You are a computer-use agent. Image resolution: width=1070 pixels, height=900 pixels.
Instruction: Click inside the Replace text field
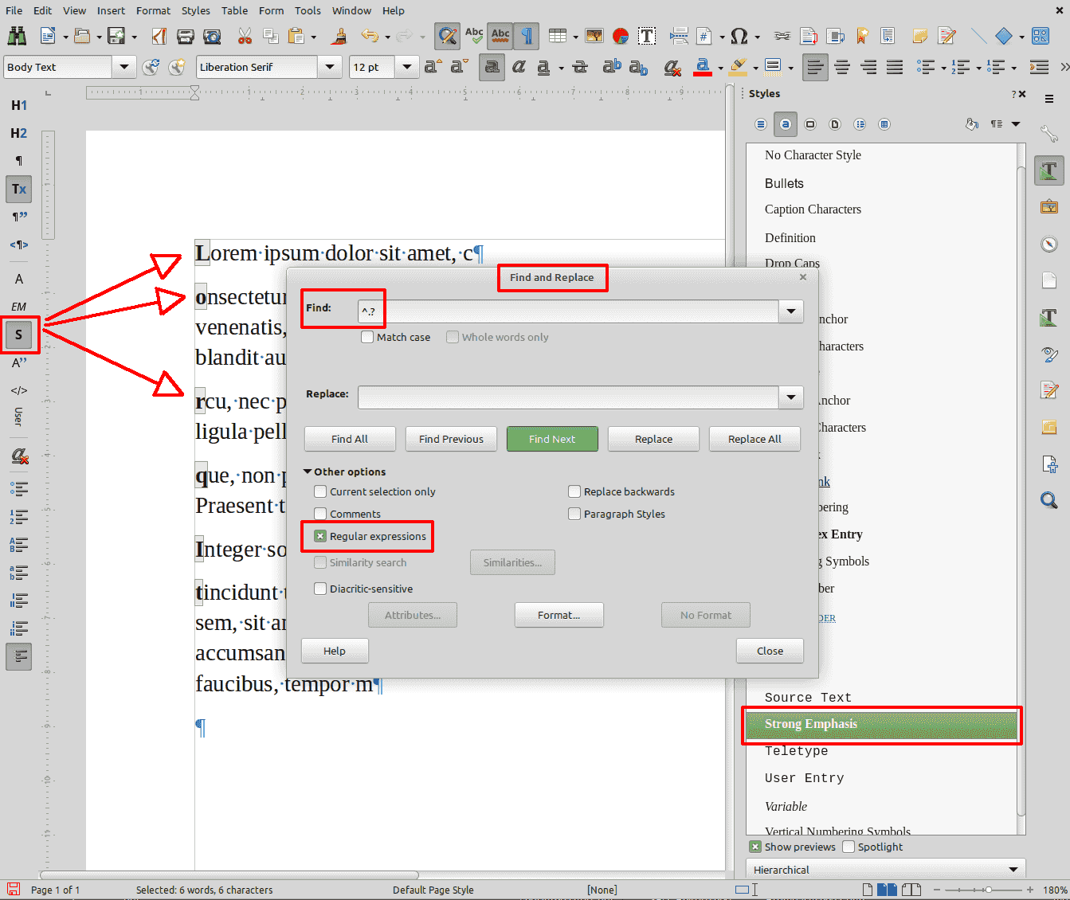click(x=567, y=397)
